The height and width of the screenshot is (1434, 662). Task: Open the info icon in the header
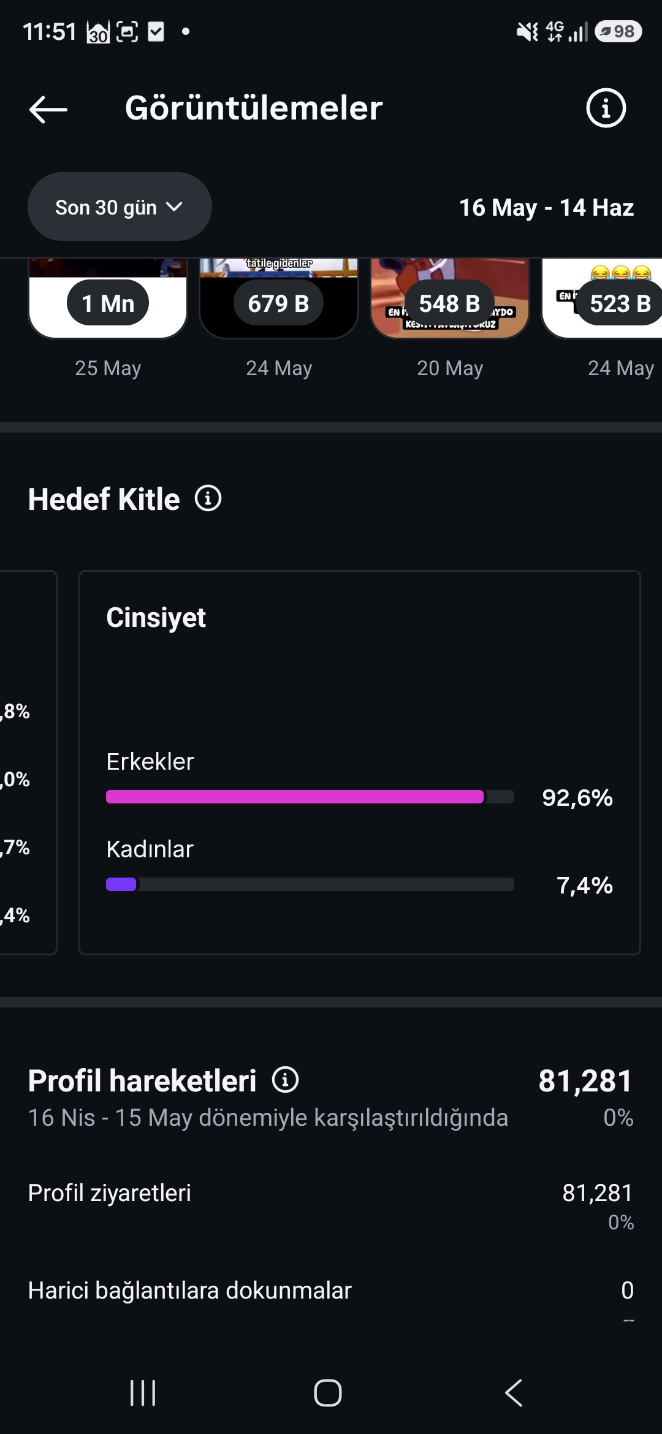[x=606, y=108]
